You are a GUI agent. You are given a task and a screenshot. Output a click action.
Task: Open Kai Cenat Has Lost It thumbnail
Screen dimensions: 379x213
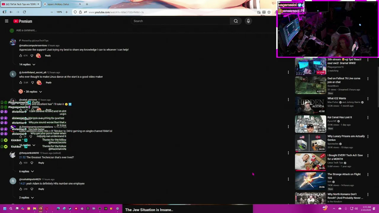pyautogui.click(x=310, y=124)
